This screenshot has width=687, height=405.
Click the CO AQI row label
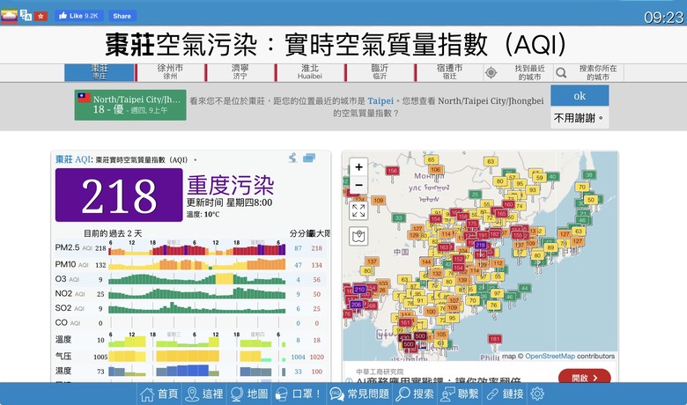(68, 323)
